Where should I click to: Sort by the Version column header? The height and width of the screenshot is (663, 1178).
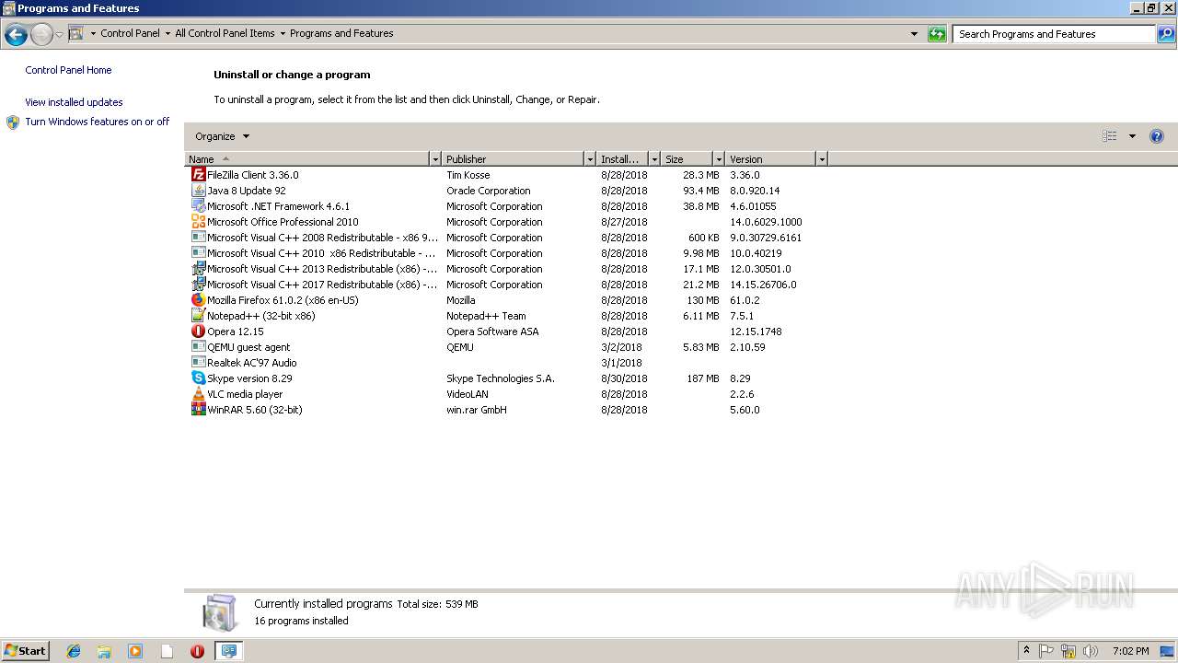(x=771, y=159)
